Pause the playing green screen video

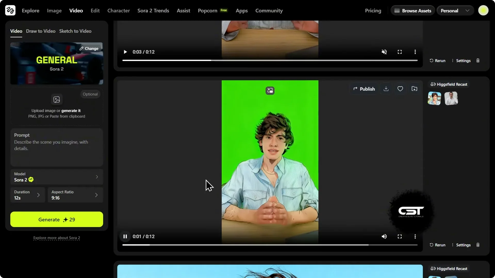click(x=125, y=236)
